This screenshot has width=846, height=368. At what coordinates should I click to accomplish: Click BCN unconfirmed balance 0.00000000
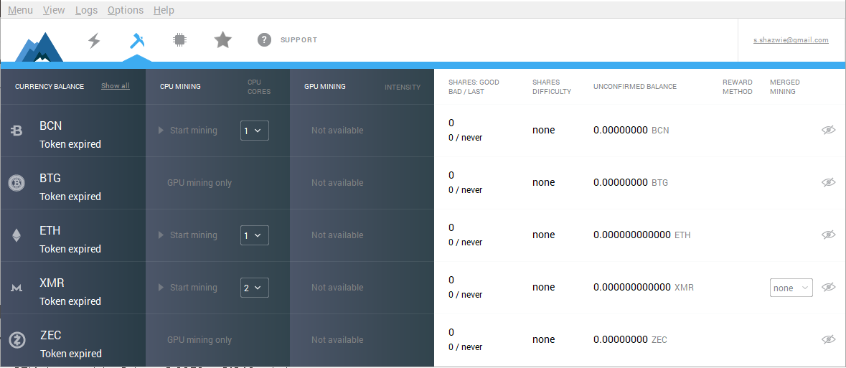pyautogui.click(x=621, y=130)
